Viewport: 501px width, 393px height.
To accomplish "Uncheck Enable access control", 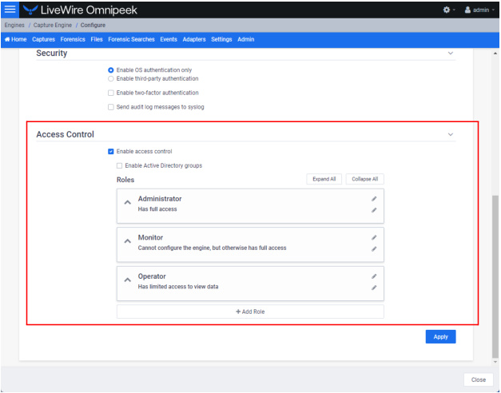I will (111, 151).
